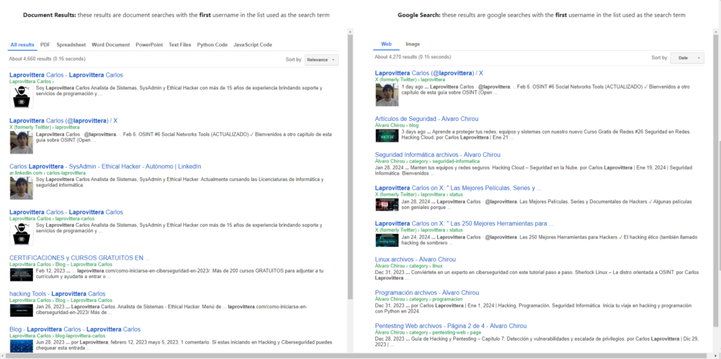
Task: Click LinkedIn result profile photo thumbnail
Action: (x=21, y=188)
